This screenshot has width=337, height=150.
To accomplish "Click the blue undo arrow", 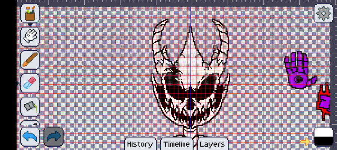I will point(30,137).
